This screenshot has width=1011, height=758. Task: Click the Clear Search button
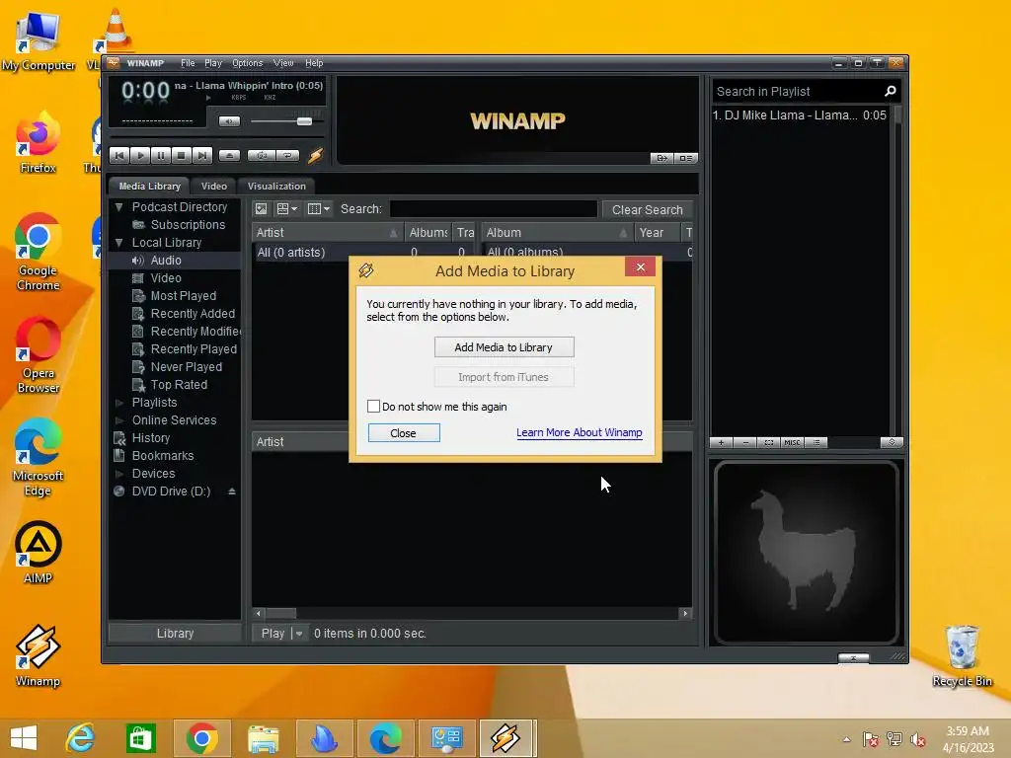(x=647, y=209)
